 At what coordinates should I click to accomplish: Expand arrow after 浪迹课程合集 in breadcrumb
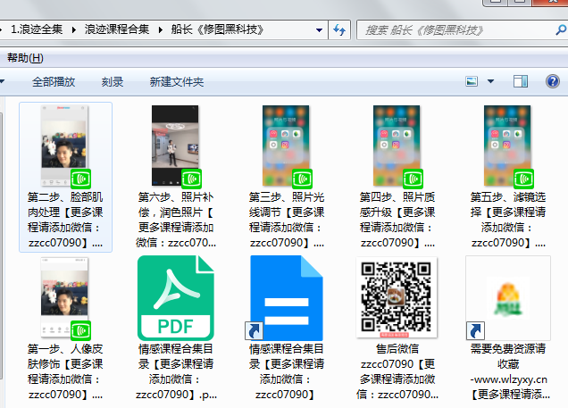click(x=161, y=29)
